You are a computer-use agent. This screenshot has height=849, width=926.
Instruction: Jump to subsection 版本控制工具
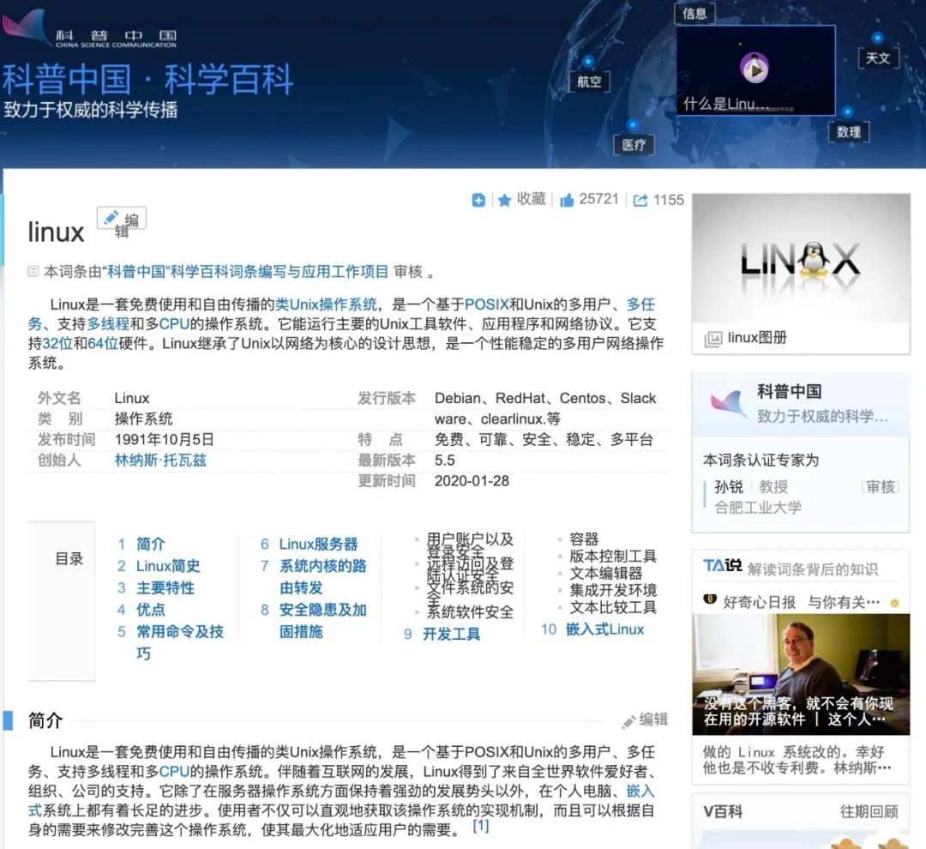(x=613, y=556)
